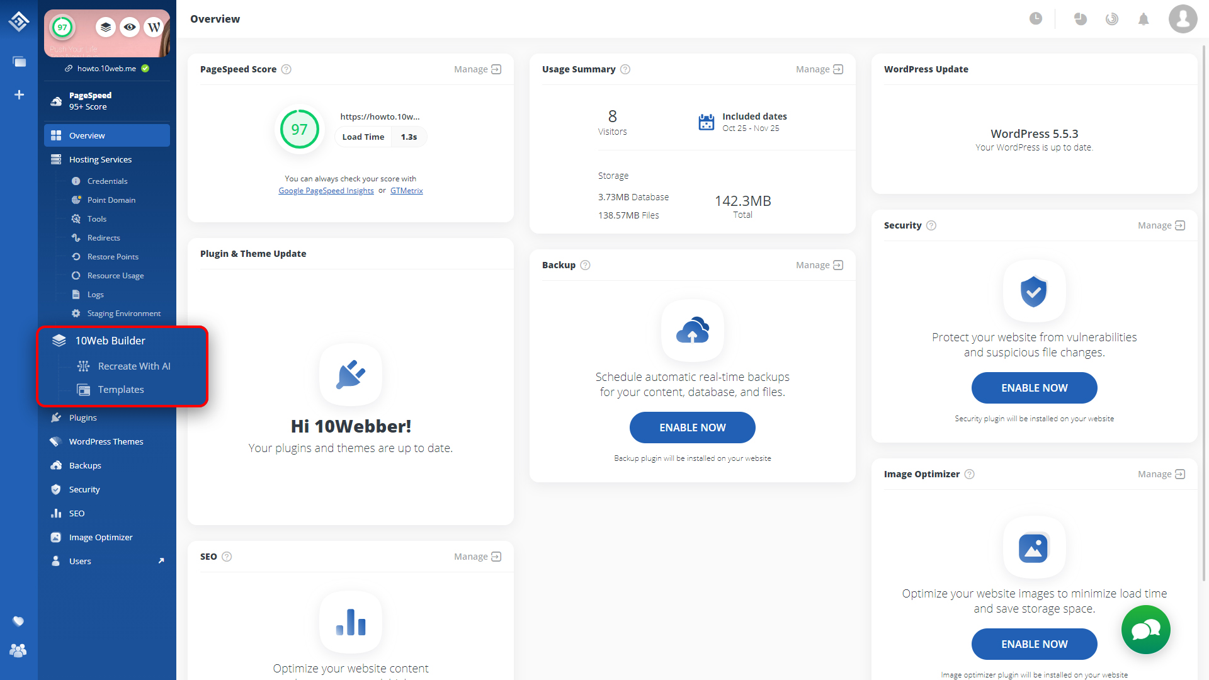Select Overview in sidebar
The image size is (1209, 680).
[107, 135]
